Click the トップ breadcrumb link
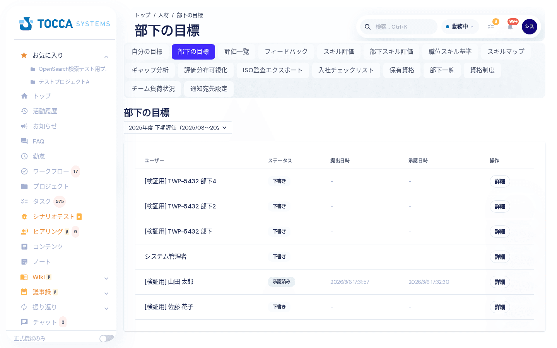This screenshot has height=348, width=557. (x=143, y=15)
